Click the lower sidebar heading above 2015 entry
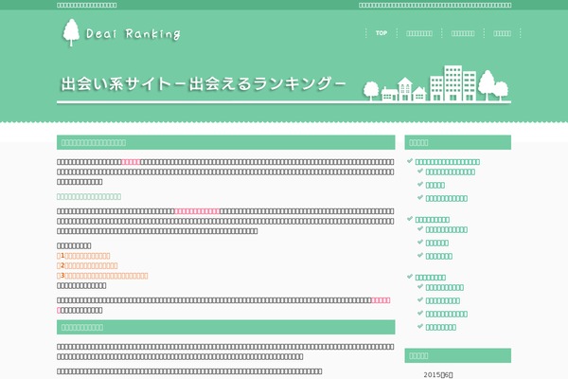The height and width of the screenshot is (379, 568). (x=458, y=356)
